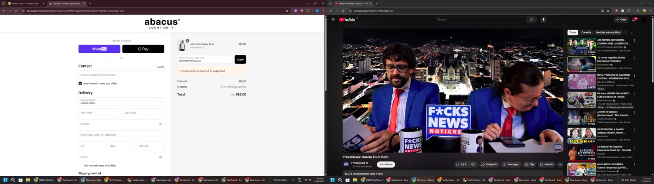
Task: Click the Clip button
Action: pos(529,164)
